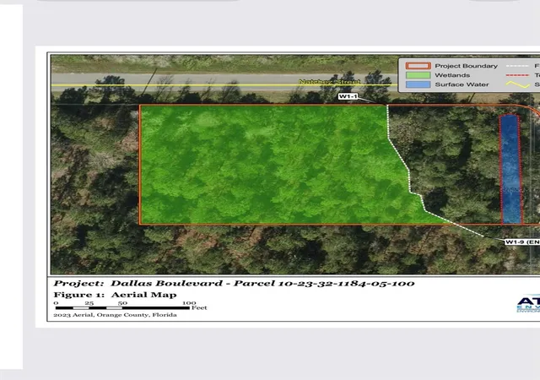Click the green Wetlands legend swatch

[418, 75]
